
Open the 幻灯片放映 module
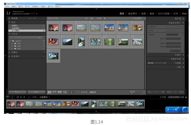tap(164, 14)
